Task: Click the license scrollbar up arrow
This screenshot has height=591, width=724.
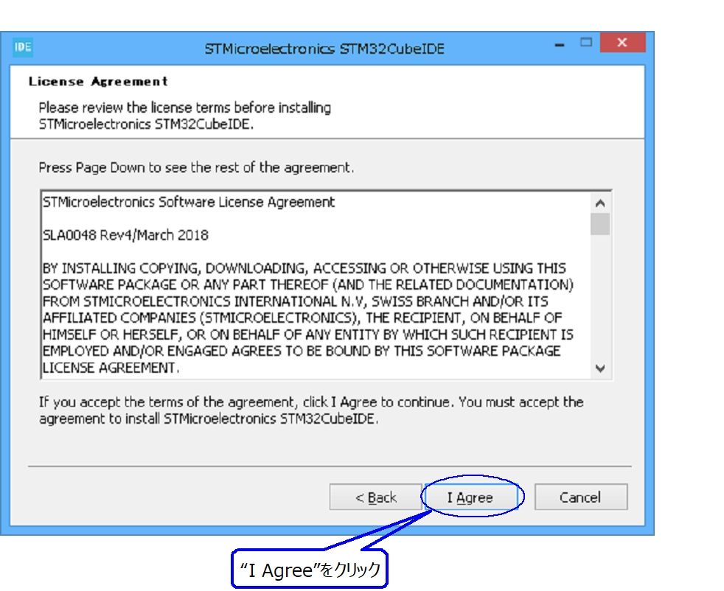Action: (x=600, y=203)
